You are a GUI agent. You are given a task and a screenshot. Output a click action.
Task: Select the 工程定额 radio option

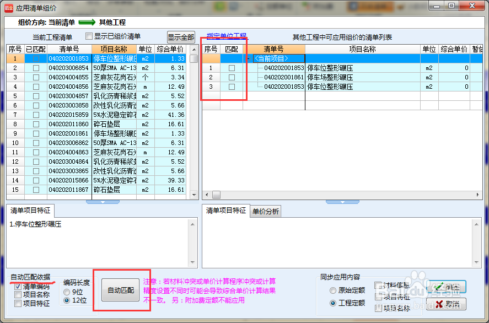point(334,303)
